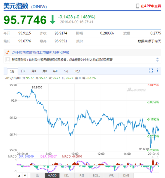The height and width of the screenshot is (178, 165).
Task: Switch to the 5分 chart tab
Action: [x=66, y=71]
